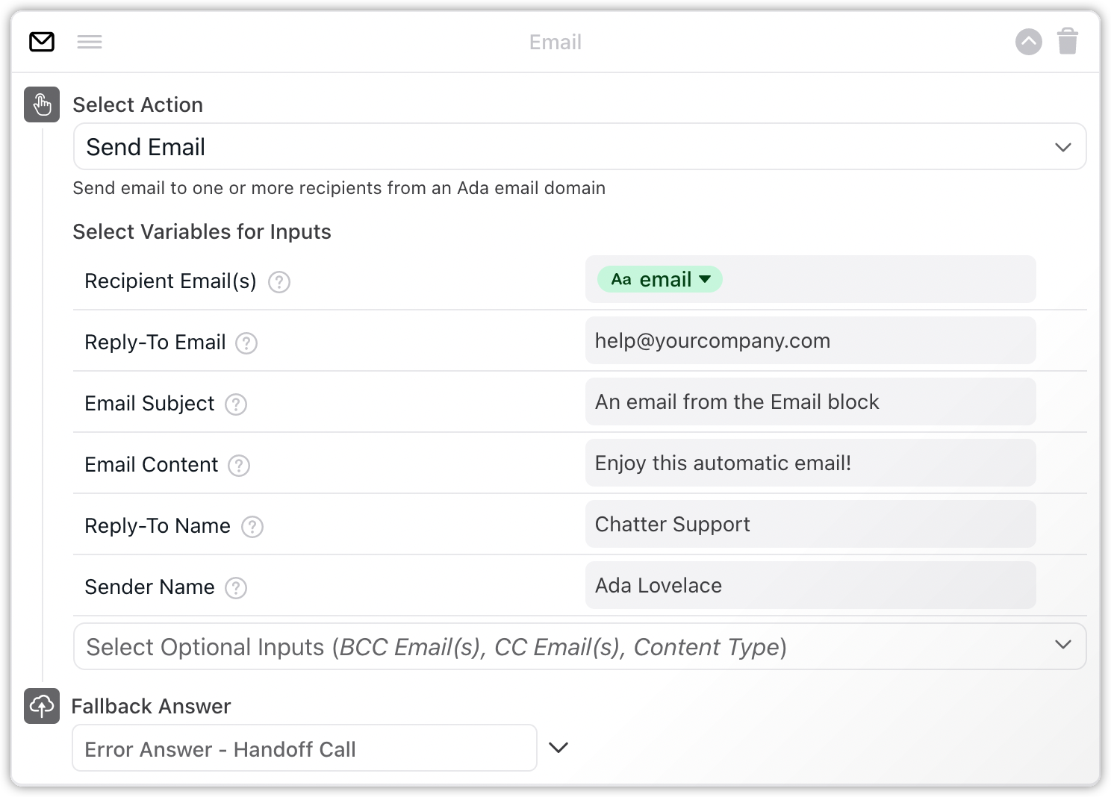Image resolution: width=1111 pixels, height=797 pixels.
Task: Click the Sender Name field with Ada Lovelace
Action: 810,586
